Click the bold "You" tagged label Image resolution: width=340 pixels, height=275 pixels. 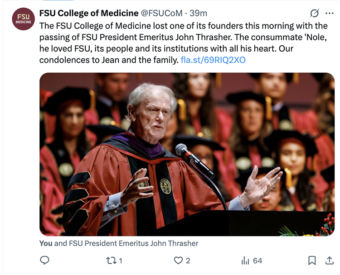(x=46, y=243)
